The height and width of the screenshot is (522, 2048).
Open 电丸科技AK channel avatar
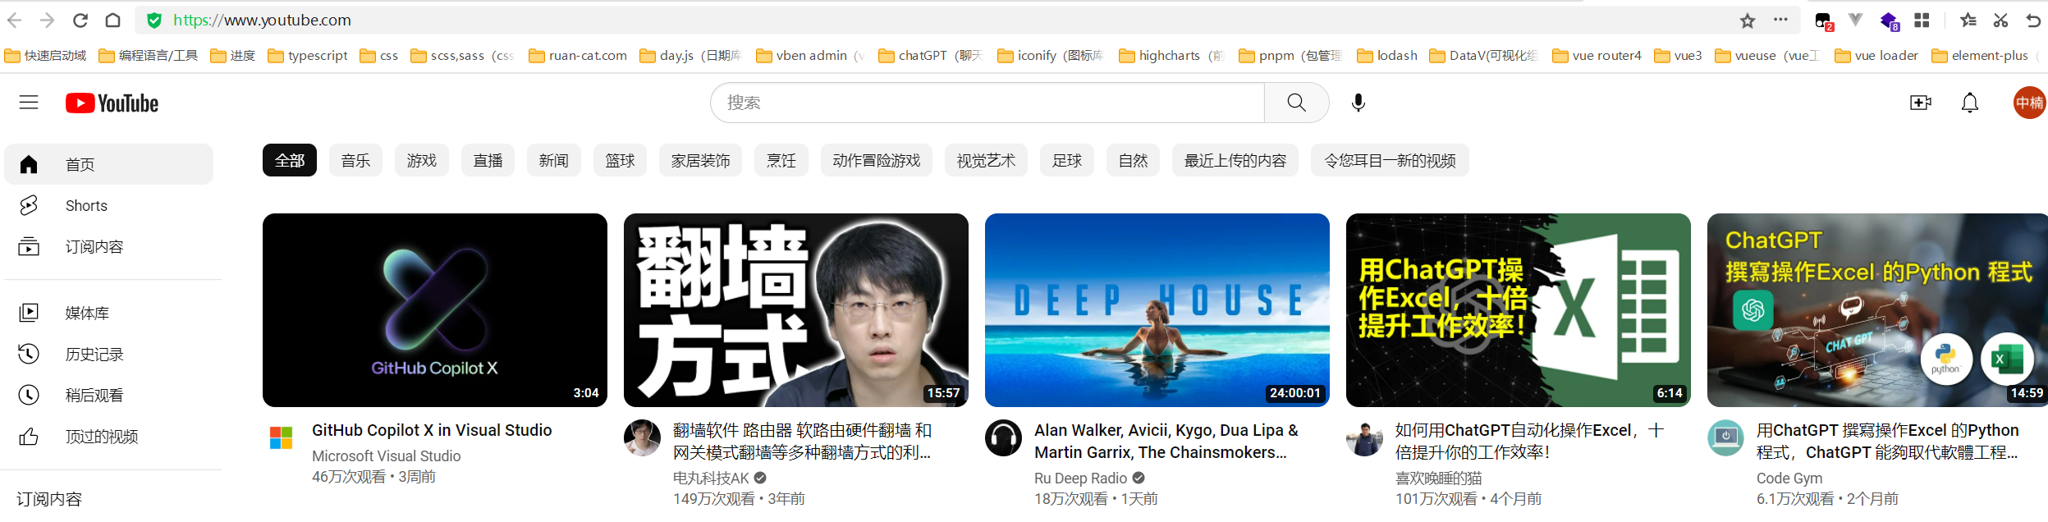click(x=642, y=437)
